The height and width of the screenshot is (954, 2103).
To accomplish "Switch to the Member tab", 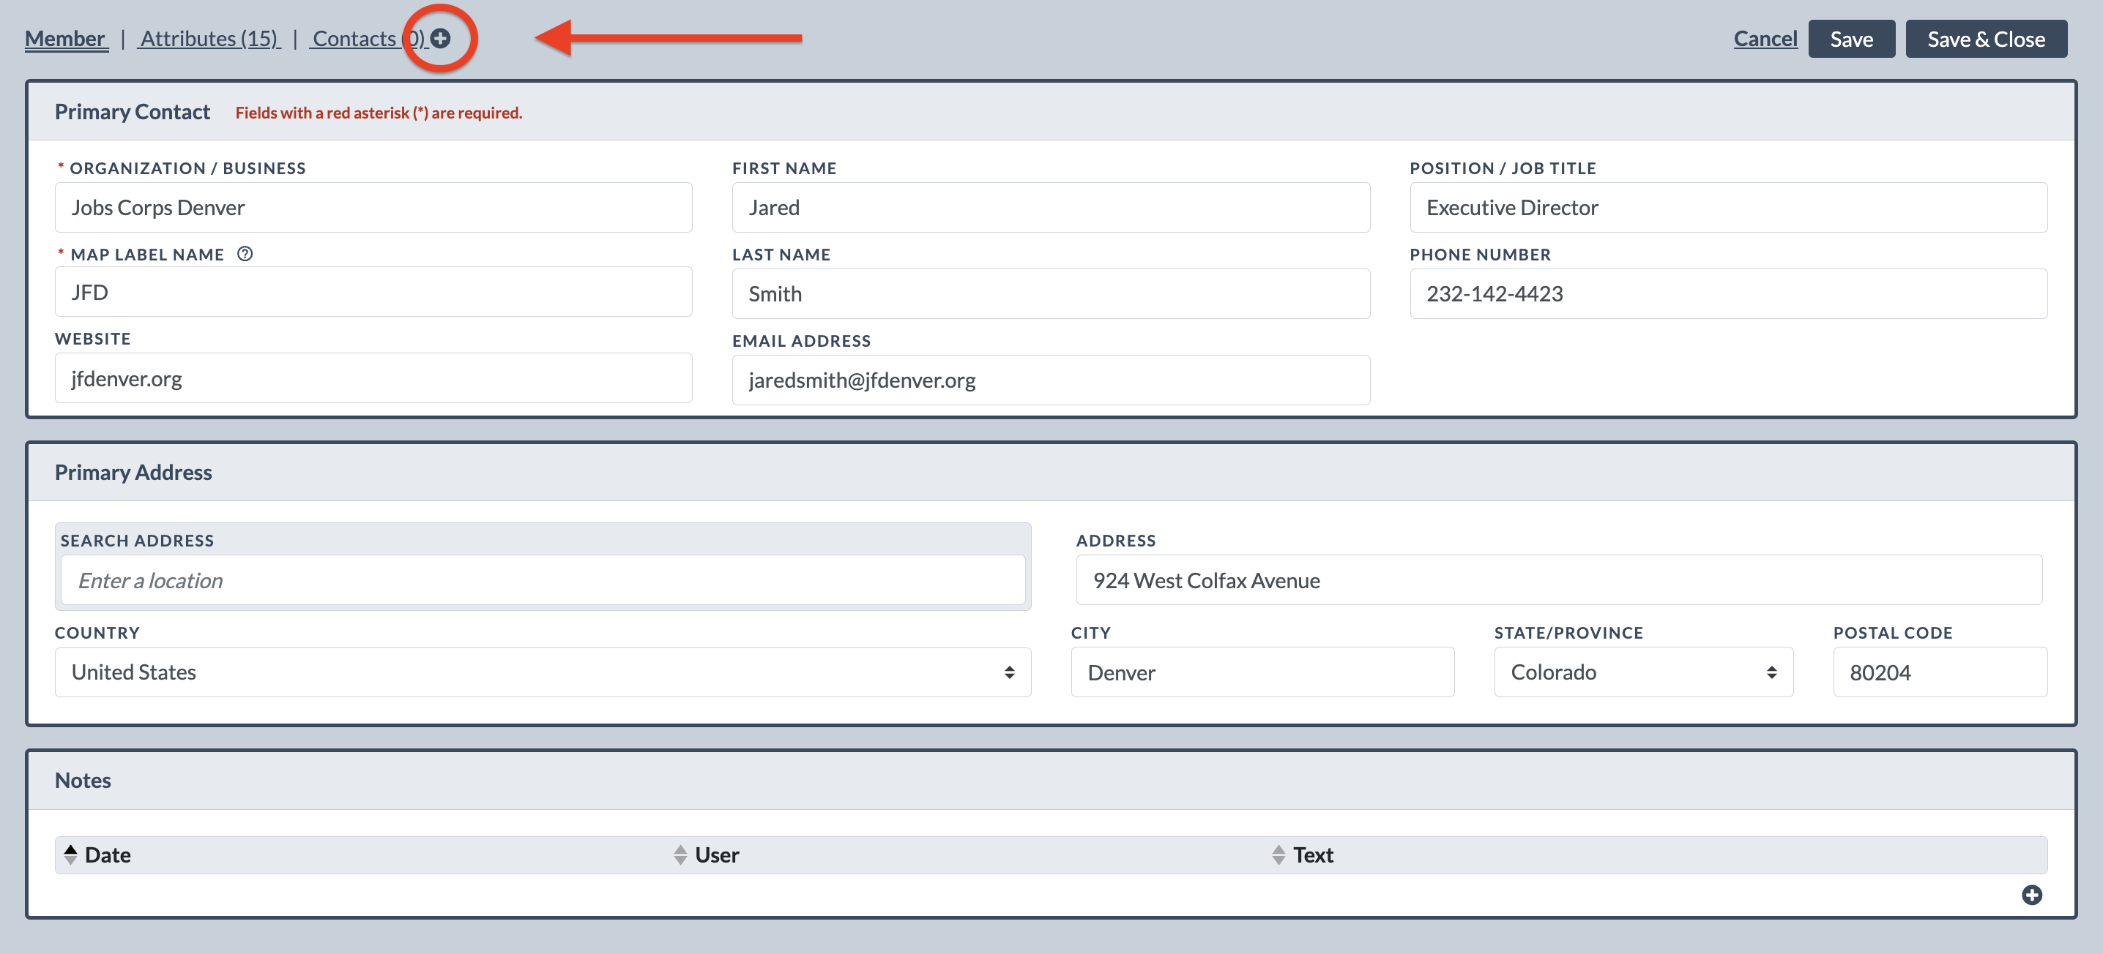I will click(65, 38).
